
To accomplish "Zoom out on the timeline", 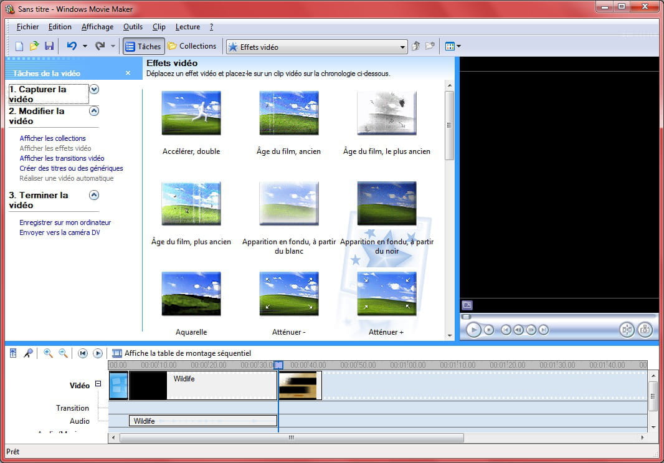I will point(63,353).
